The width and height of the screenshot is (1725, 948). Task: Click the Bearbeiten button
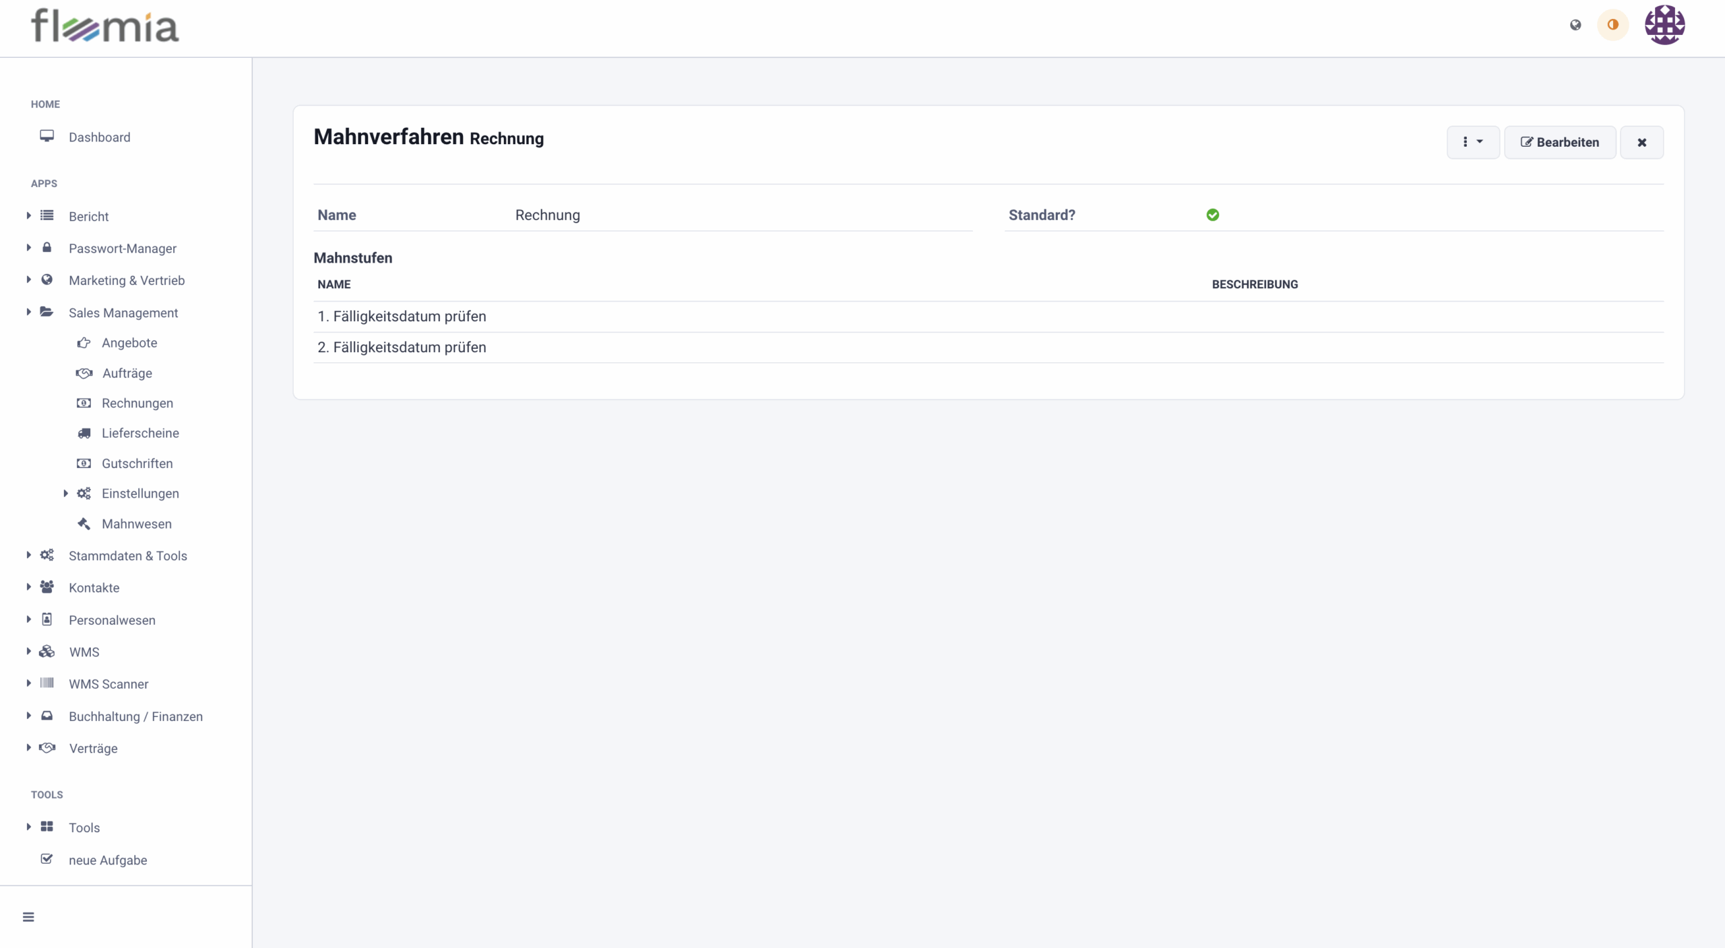click(1559, 142)
